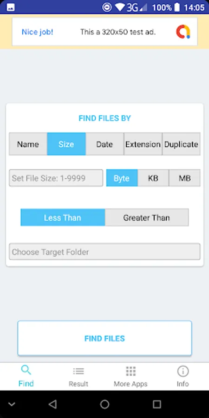The height and width of the screenshot is (418, 209).
Task: Open the Choose Target Folder field
Action: pos(104,252)
